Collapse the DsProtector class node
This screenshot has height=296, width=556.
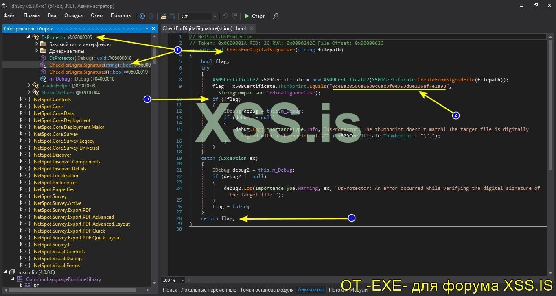point(28,37)
